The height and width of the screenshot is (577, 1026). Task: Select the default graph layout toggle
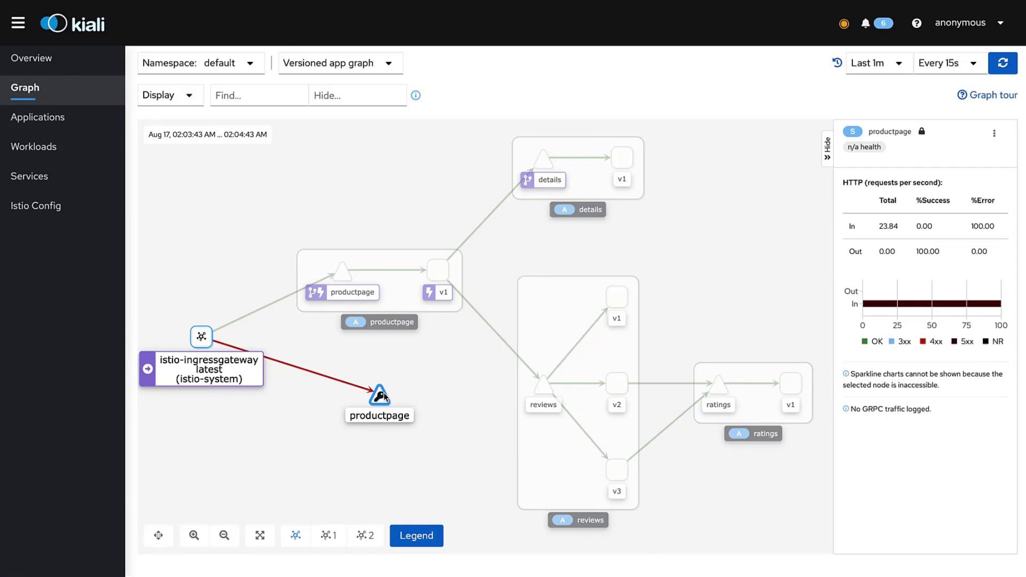296,535
